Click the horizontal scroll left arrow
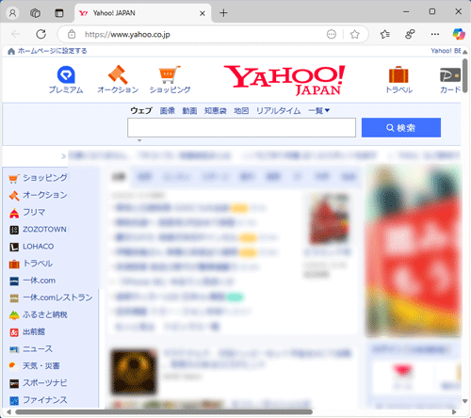Screen dimensions: 471x418 pyautogui.click(x=8, y=411)
